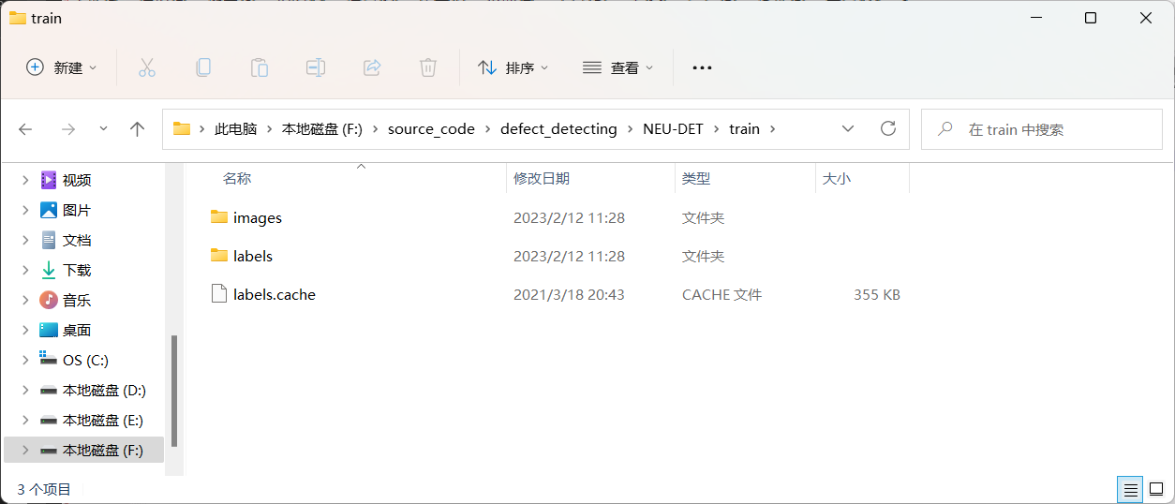
Task: Click the Rename icon in toolbar
Action: coord(316,67)
